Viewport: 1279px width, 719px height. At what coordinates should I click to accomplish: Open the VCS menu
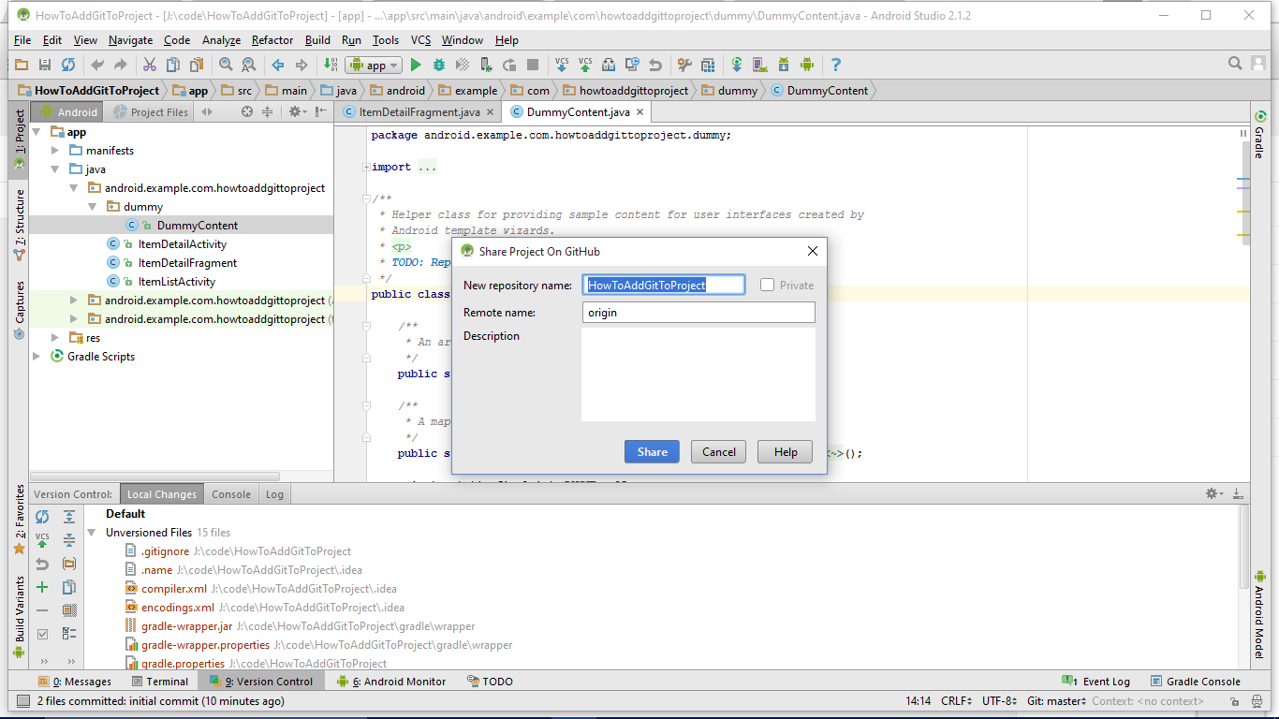[419, 40]
